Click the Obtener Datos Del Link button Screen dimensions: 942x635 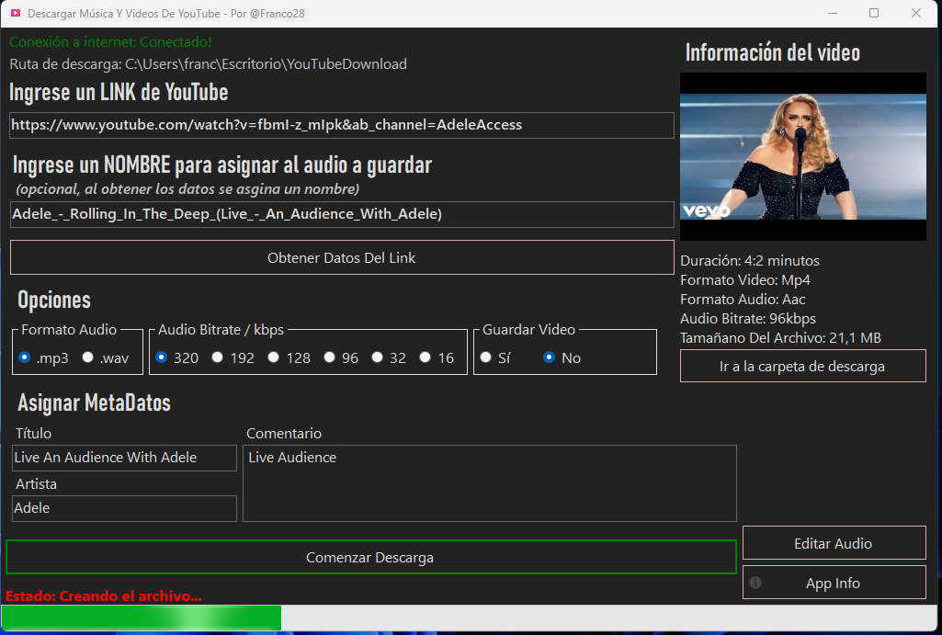click(342, 257)
